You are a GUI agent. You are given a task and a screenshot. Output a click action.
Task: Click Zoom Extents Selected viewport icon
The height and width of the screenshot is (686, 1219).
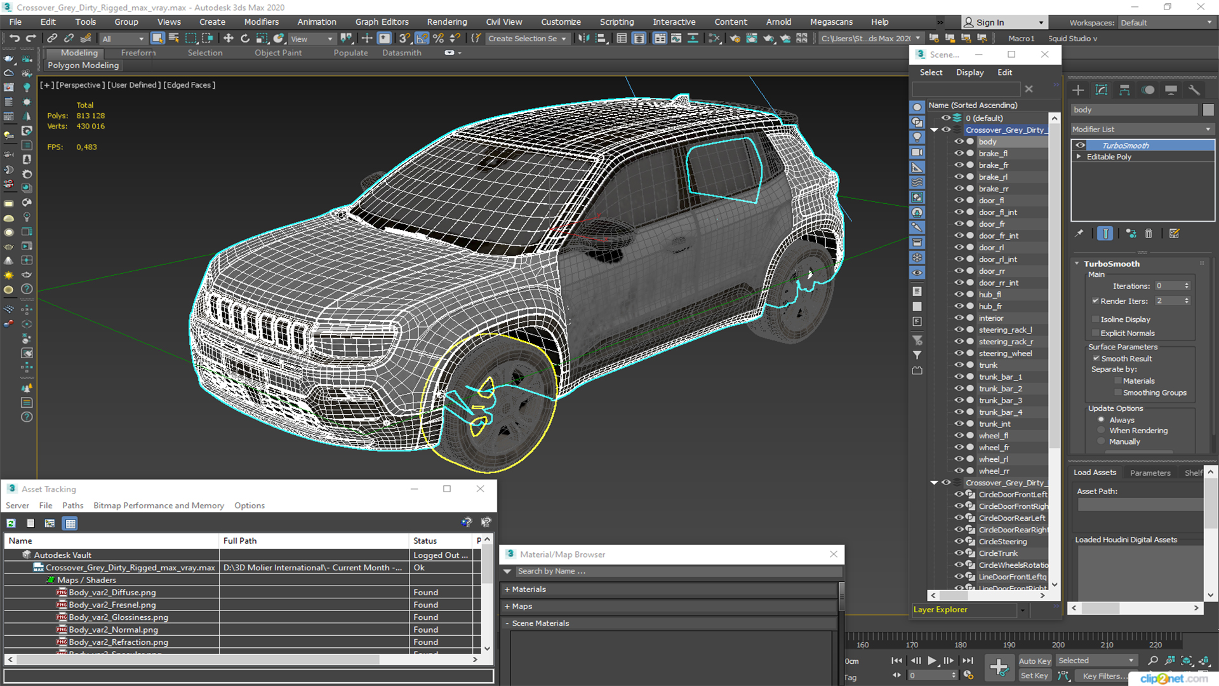1186,661
